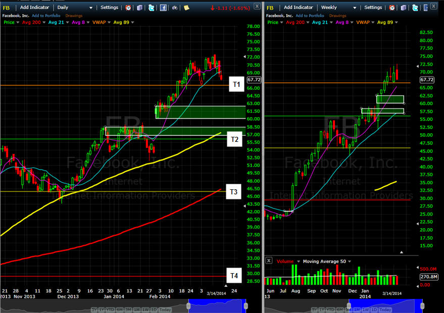
Task: Click Add to Portfolio link in Weekly chart
Action: [x=310, y=16]
